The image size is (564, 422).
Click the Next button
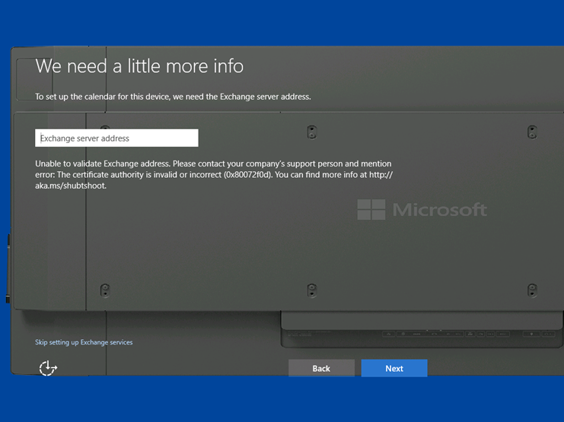(394, 368)
